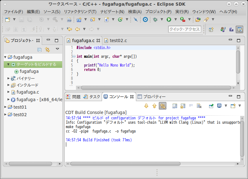Open dropdown next to New wizard icon
The width and height of the screenshot is (248, 179).
coord(14,19)
